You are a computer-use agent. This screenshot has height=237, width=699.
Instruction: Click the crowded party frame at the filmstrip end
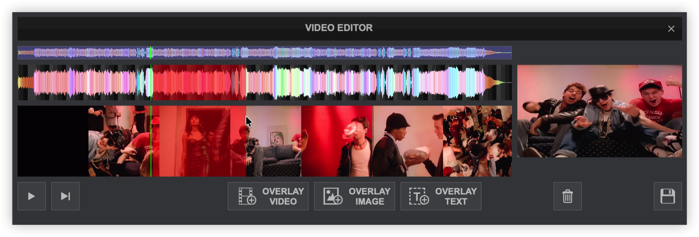coord(477,141)
